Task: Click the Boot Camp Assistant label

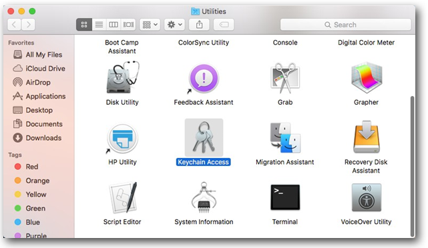Action: point(122,47)
